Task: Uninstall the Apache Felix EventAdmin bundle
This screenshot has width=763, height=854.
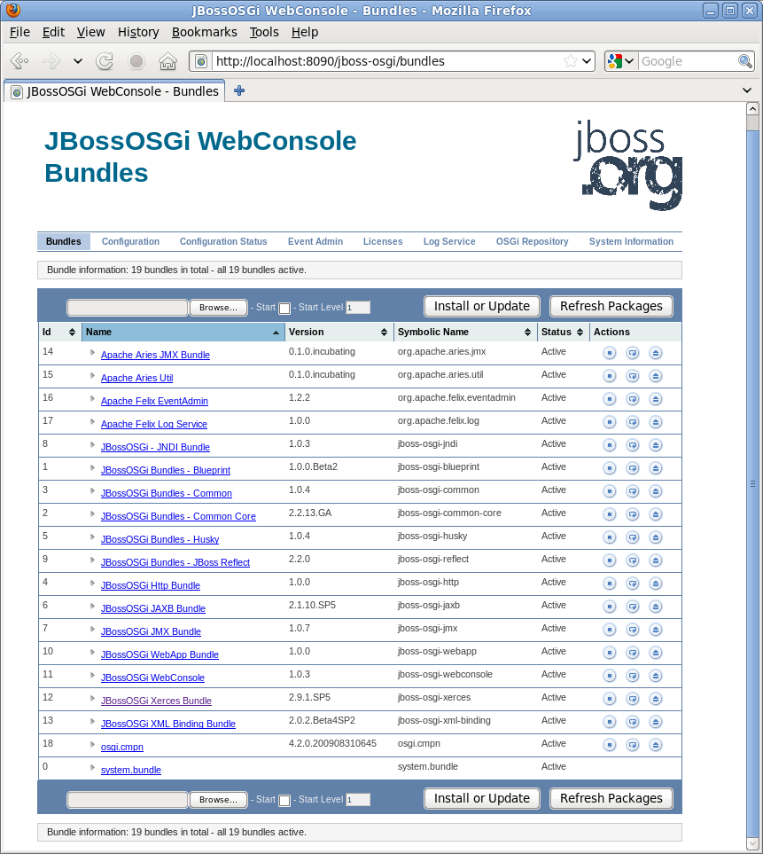Action: coord(656,399)
